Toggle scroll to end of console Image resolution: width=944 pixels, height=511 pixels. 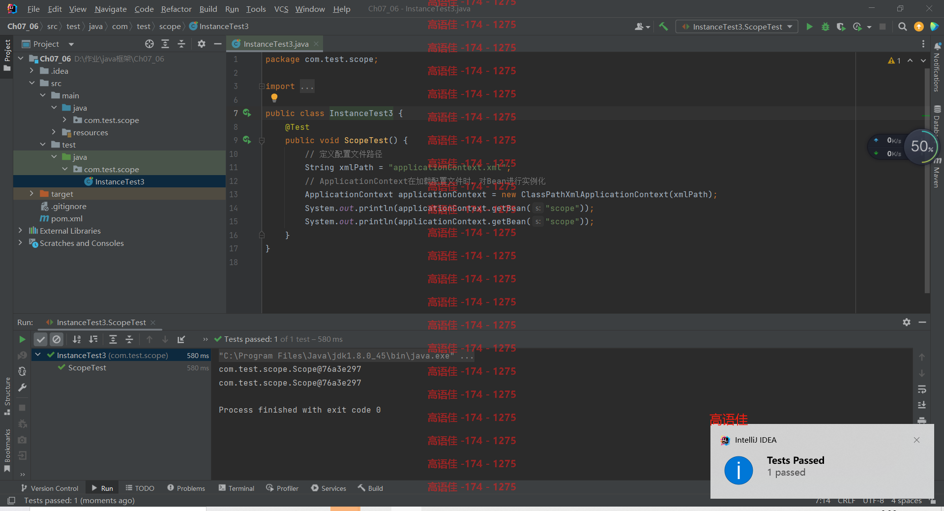point(922,405)
